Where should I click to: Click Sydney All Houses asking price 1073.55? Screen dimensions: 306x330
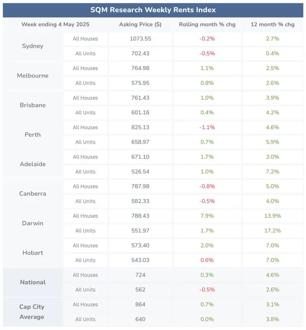[x=141, y=39]
